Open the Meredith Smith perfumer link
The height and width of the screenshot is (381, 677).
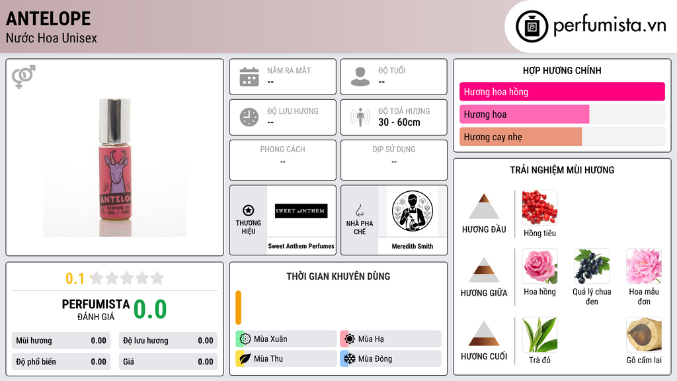tap(413, 246)
